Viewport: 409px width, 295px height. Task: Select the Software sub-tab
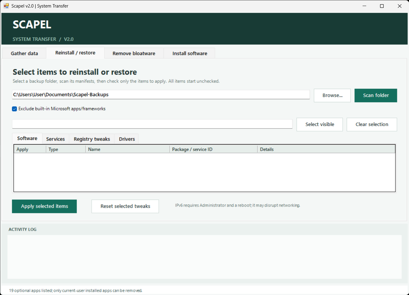point(27,138)
